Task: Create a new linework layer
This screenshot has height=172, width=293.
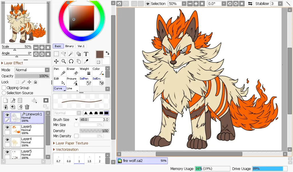Action: 13,101
